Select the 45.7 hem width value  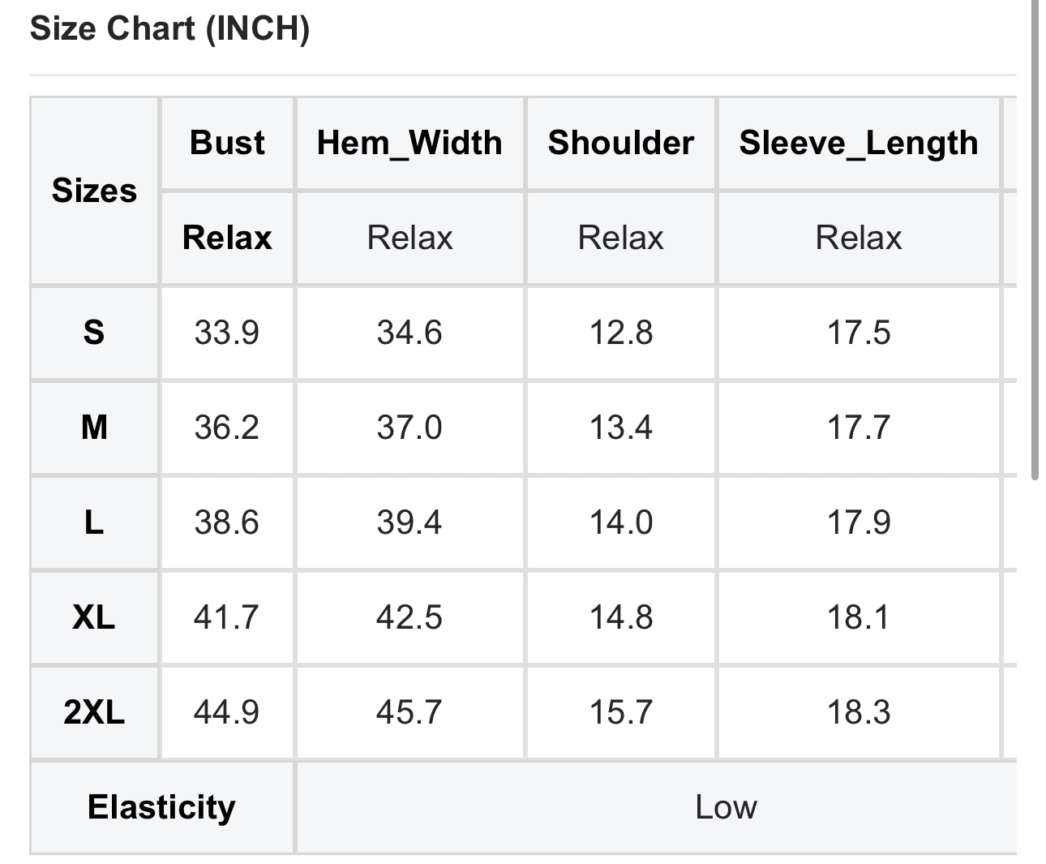click(x=409, y=712)
